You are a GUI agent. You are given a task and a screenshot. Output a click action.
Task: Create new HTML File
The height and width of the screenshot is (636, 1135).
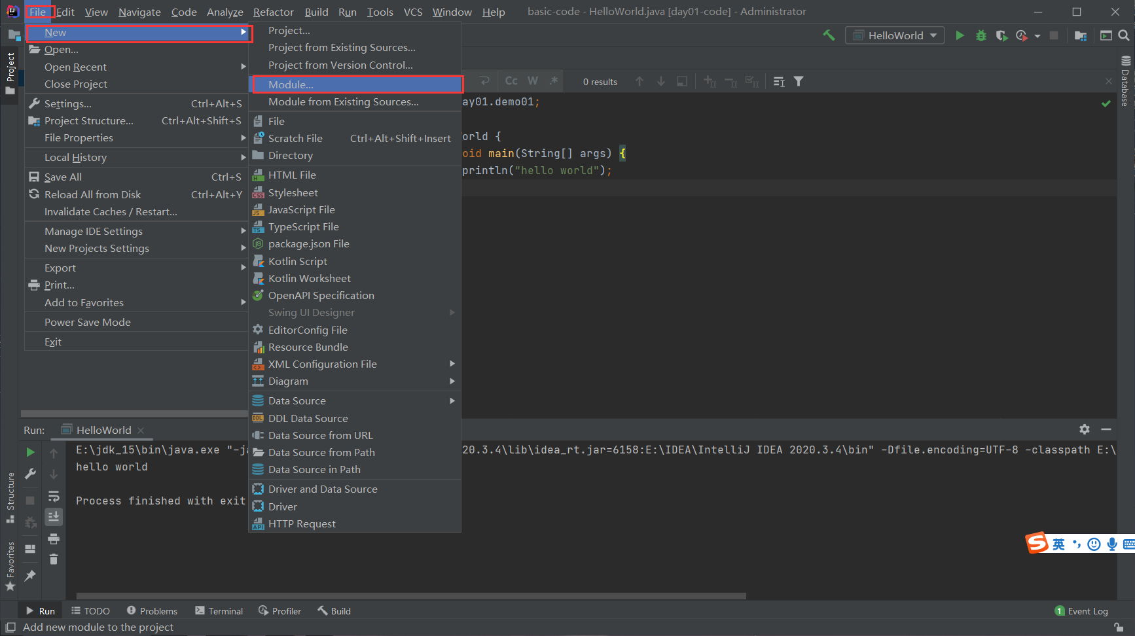[x=355, y=175]
